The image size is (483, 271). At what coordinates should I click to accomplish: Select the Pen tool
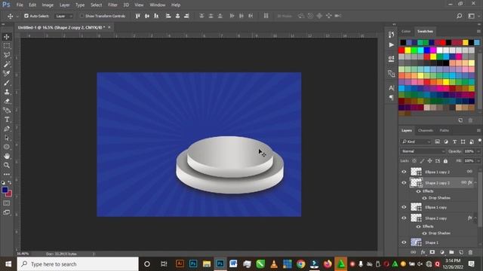[7, 129]
